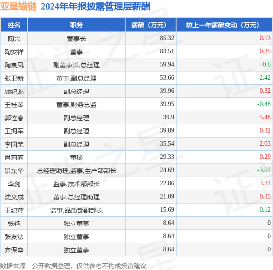Click the salary value 35.54
273x270 pixels.
[167, 144]
